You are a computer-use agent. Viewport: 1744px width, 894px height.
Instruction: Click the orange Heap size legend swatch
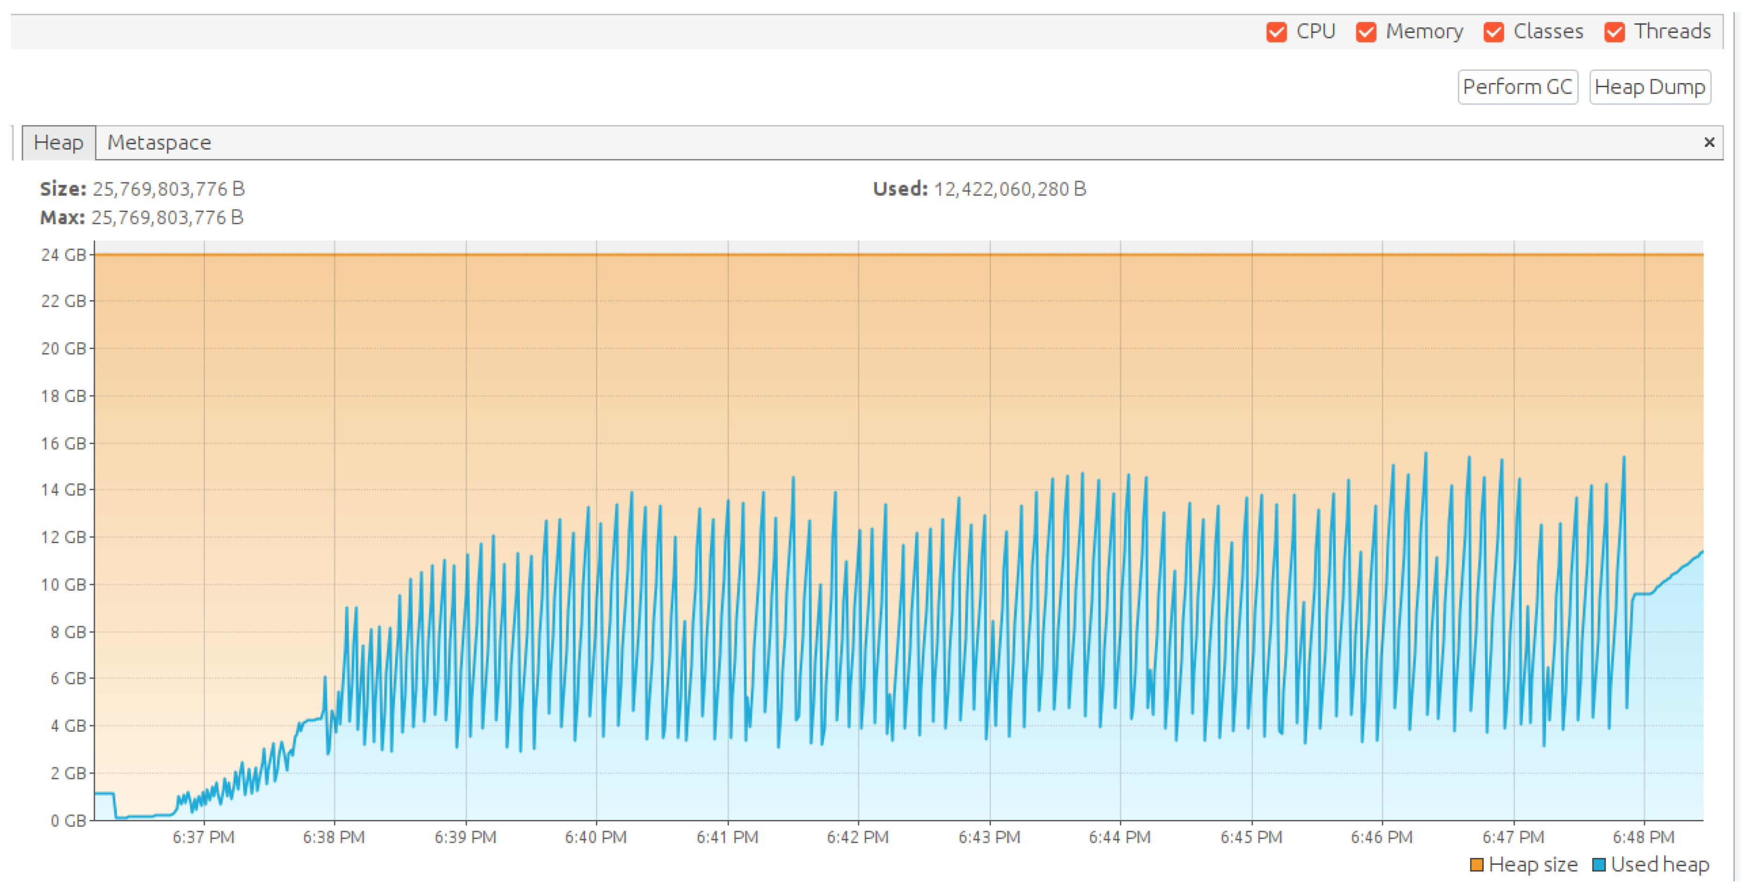(x=1477, y=865)
